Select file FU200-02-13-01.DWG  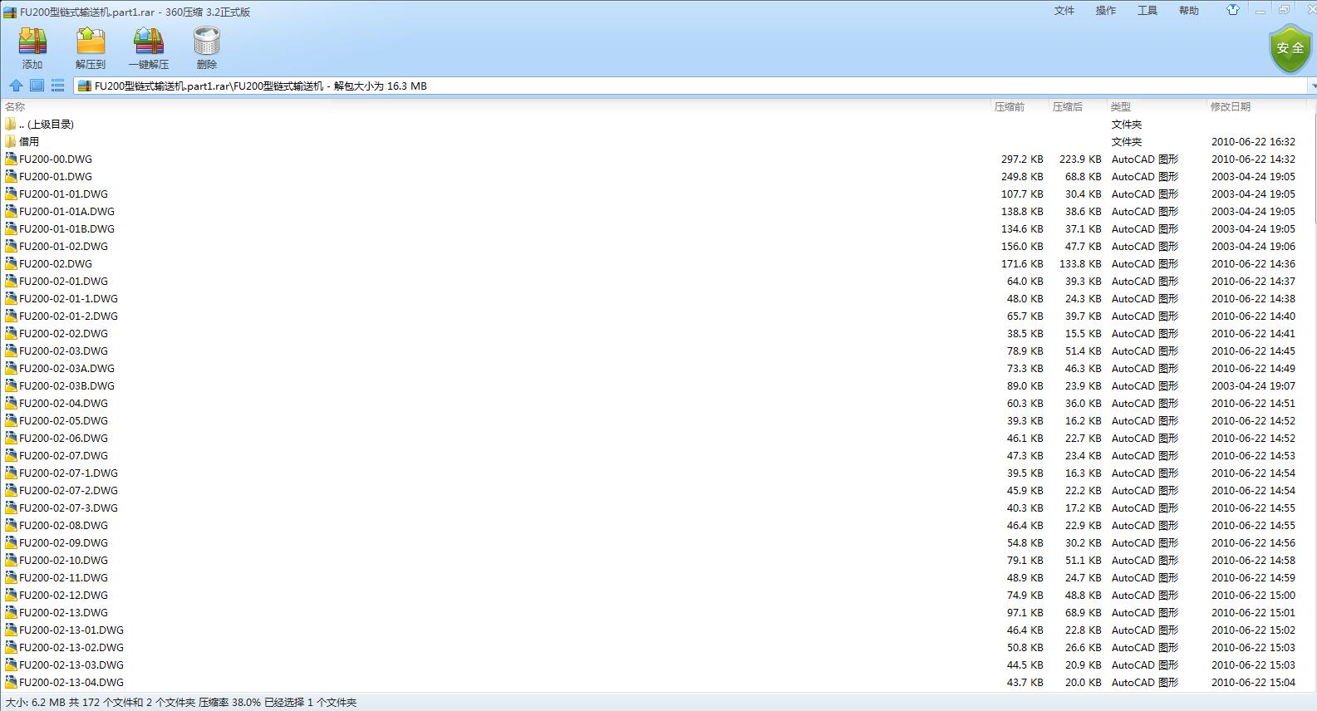tap(71, 630)
